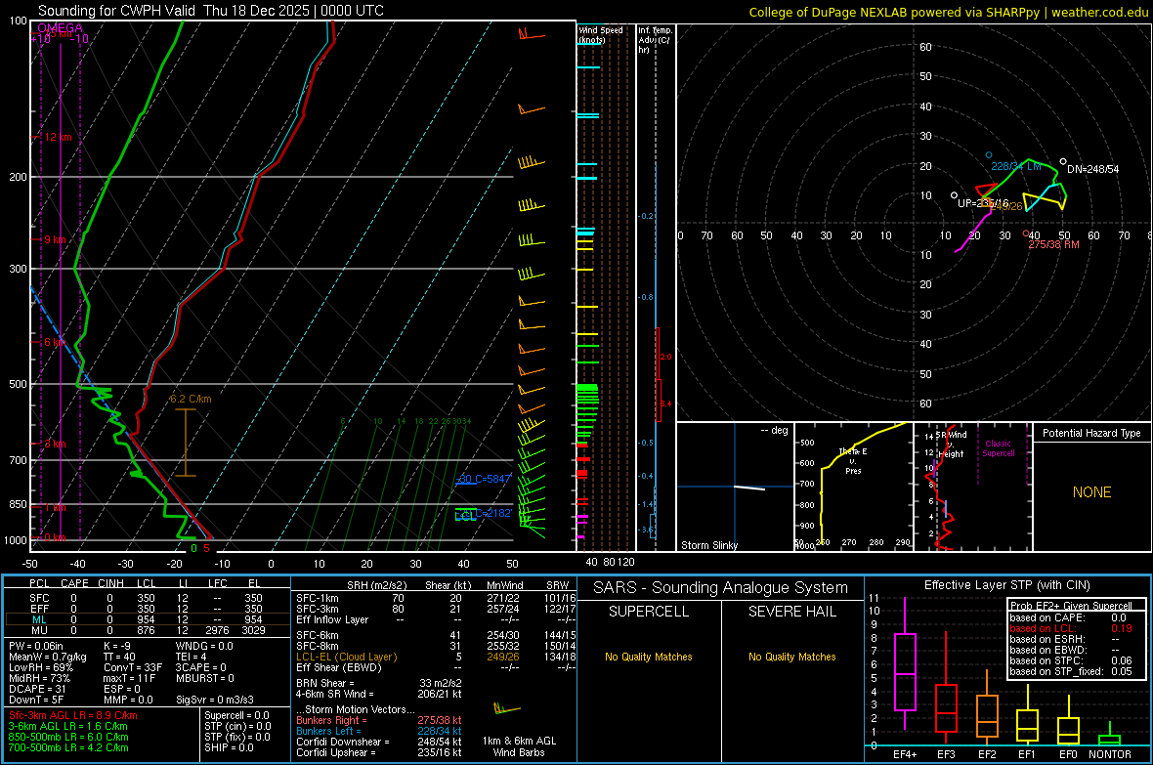This screenshot has height=765, width=1153.
Task: Click the Inf. Temp. Adv. panel header
Action: click(655, 40)
